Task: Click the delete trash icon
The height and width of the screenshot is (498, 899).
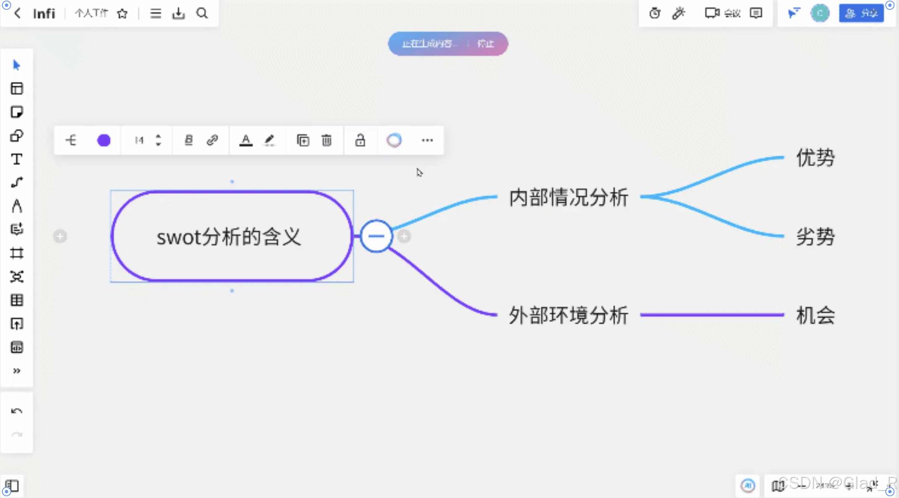Action: 327,140
